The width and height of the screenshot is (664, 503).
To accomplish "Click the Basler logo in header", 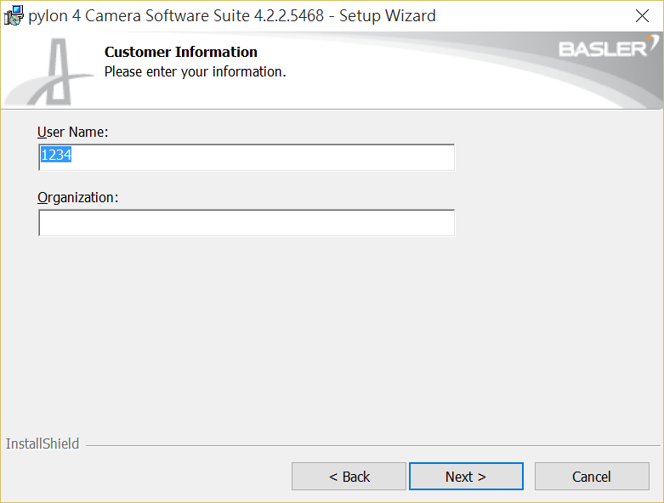I will [x=609, y=47].
